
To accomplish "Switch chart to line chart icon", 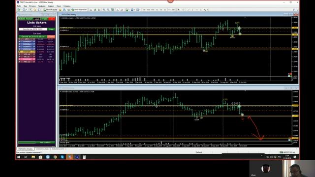I will 99,10.
